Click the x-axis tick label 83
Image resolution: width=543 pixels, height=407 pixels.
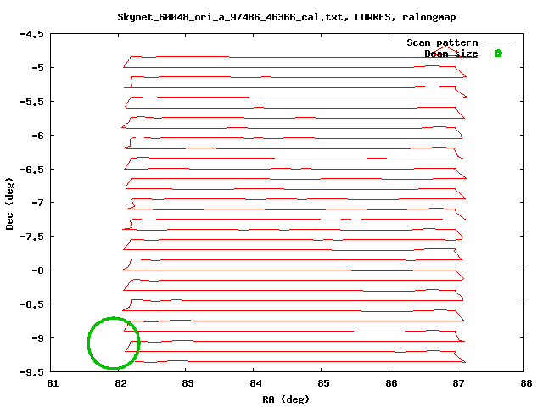point(188,383)
